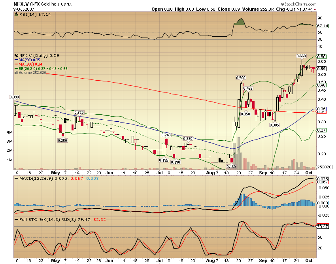Image resolution: width=336 pixels, height=264 pixels.
Task: Select the volume bars icon in the legend
Action: point(16,72)
